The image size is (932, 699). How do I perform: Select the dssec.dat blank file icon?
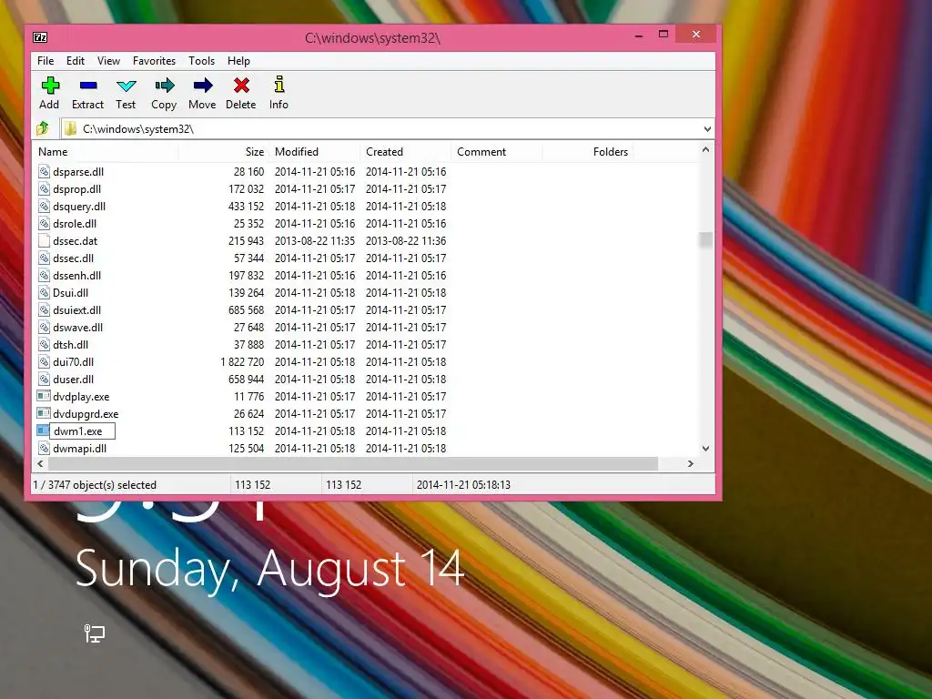[x=44, y=240]
